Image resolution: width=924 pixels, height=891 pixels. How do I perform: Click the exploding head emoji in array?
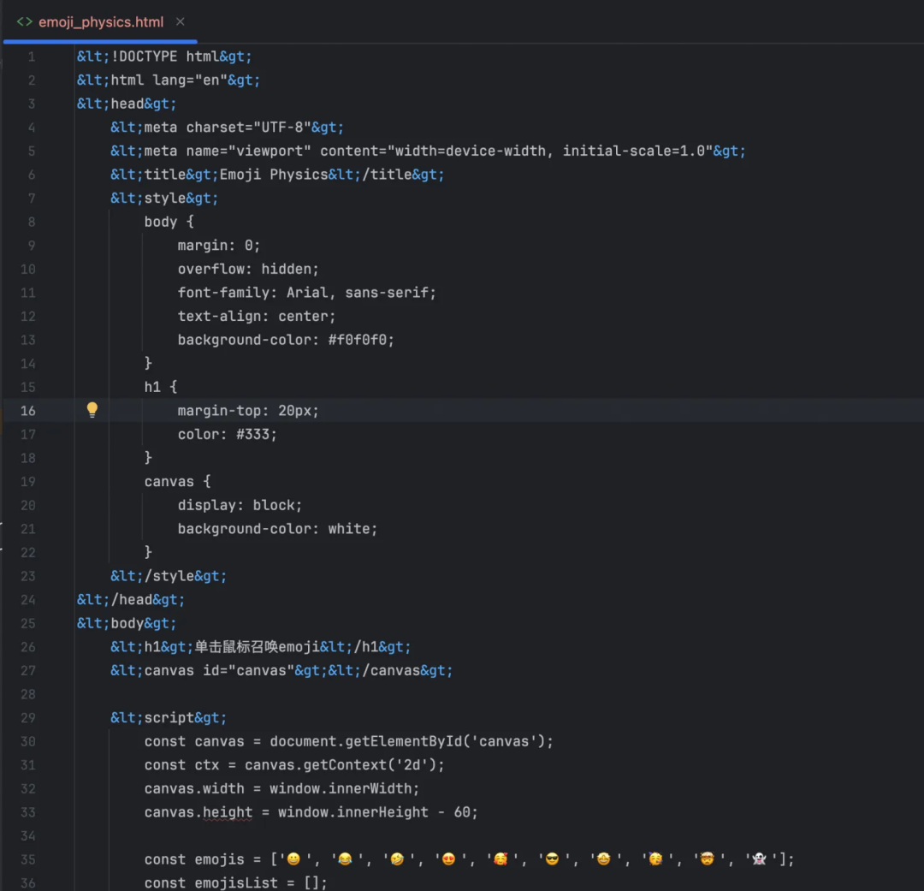click(x=708, y=859)
